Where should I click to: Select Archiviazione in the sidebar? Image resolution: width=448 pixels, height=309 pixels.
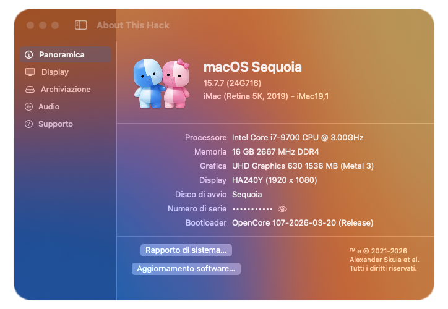(x=66, y=90)
